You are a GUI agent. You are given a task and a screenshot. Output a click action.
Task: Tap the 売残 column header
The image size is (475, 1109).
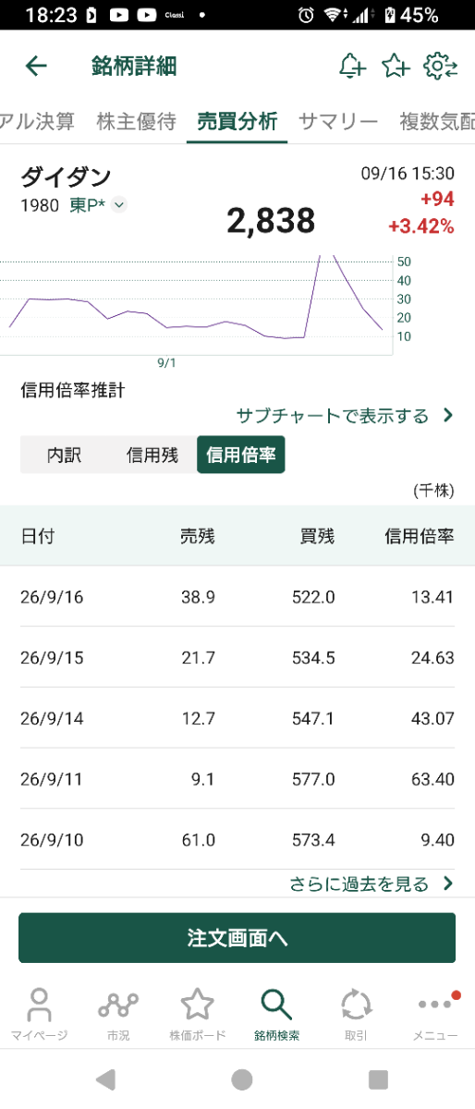pyautogui.click(x=198, y=536)
